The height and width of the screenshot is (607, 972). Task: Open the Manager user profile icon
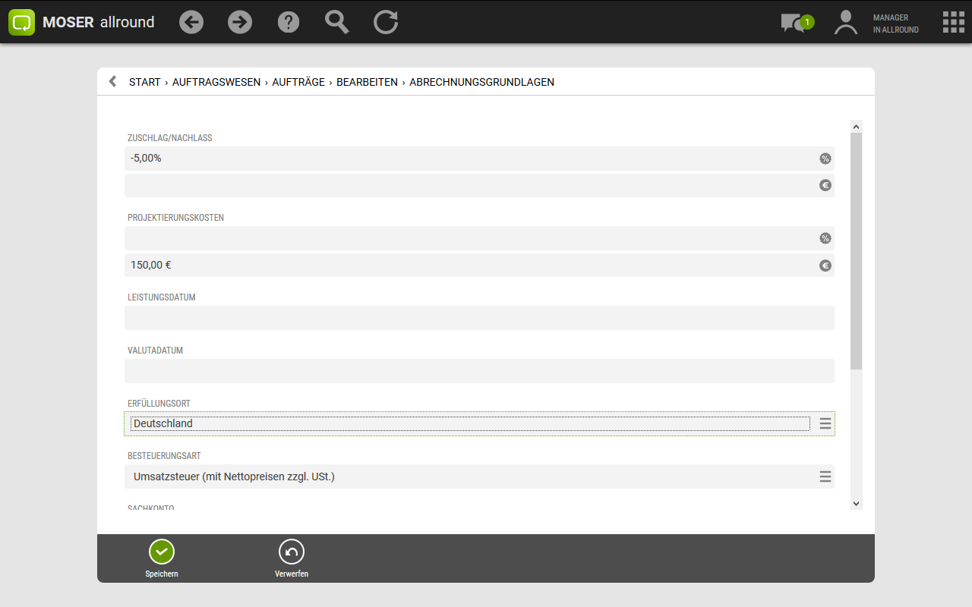coord(845,22)
